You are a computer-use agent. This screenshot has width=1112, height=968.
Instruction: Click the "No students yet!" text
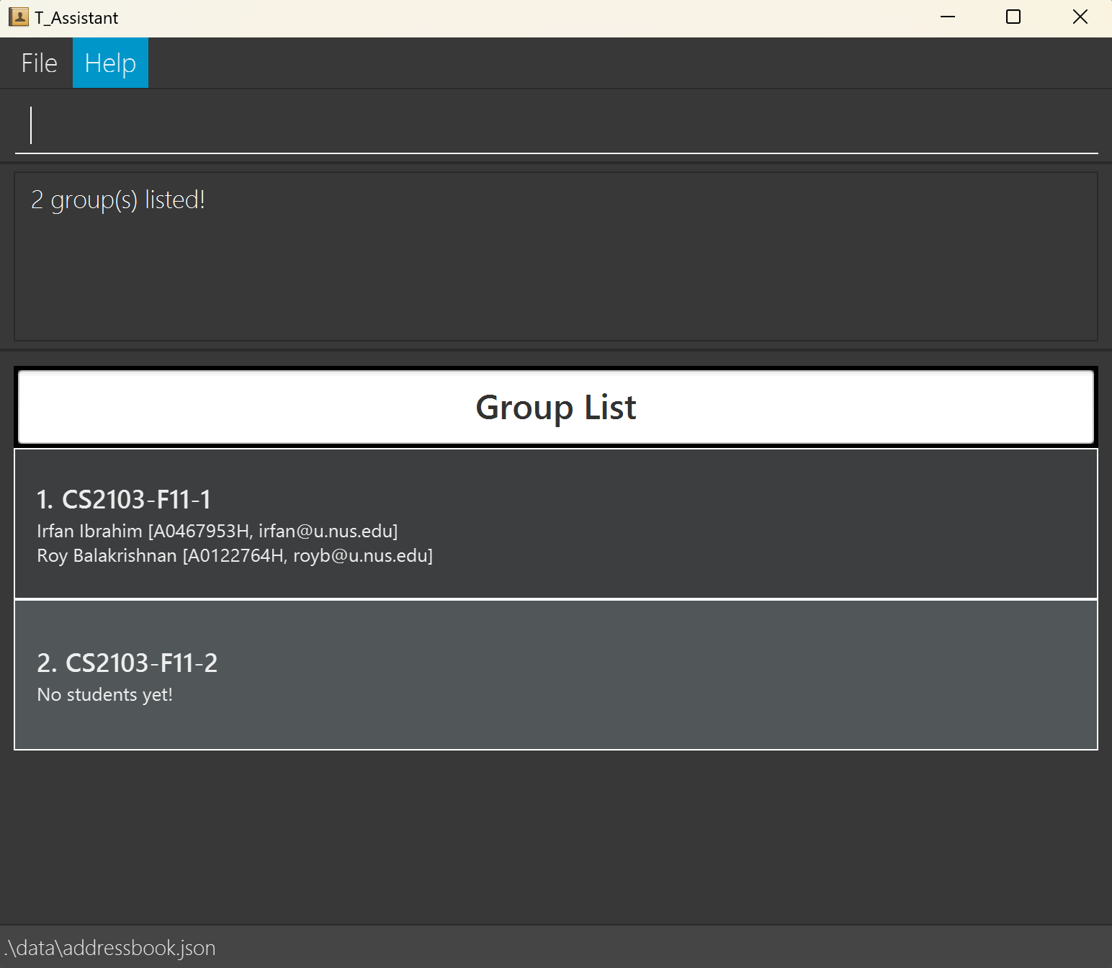(x=105, y=695)
